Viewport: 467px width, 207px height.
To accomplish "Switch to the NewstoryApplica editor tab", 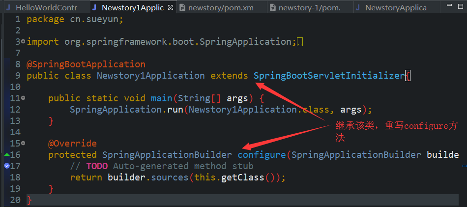I will 396,8.
